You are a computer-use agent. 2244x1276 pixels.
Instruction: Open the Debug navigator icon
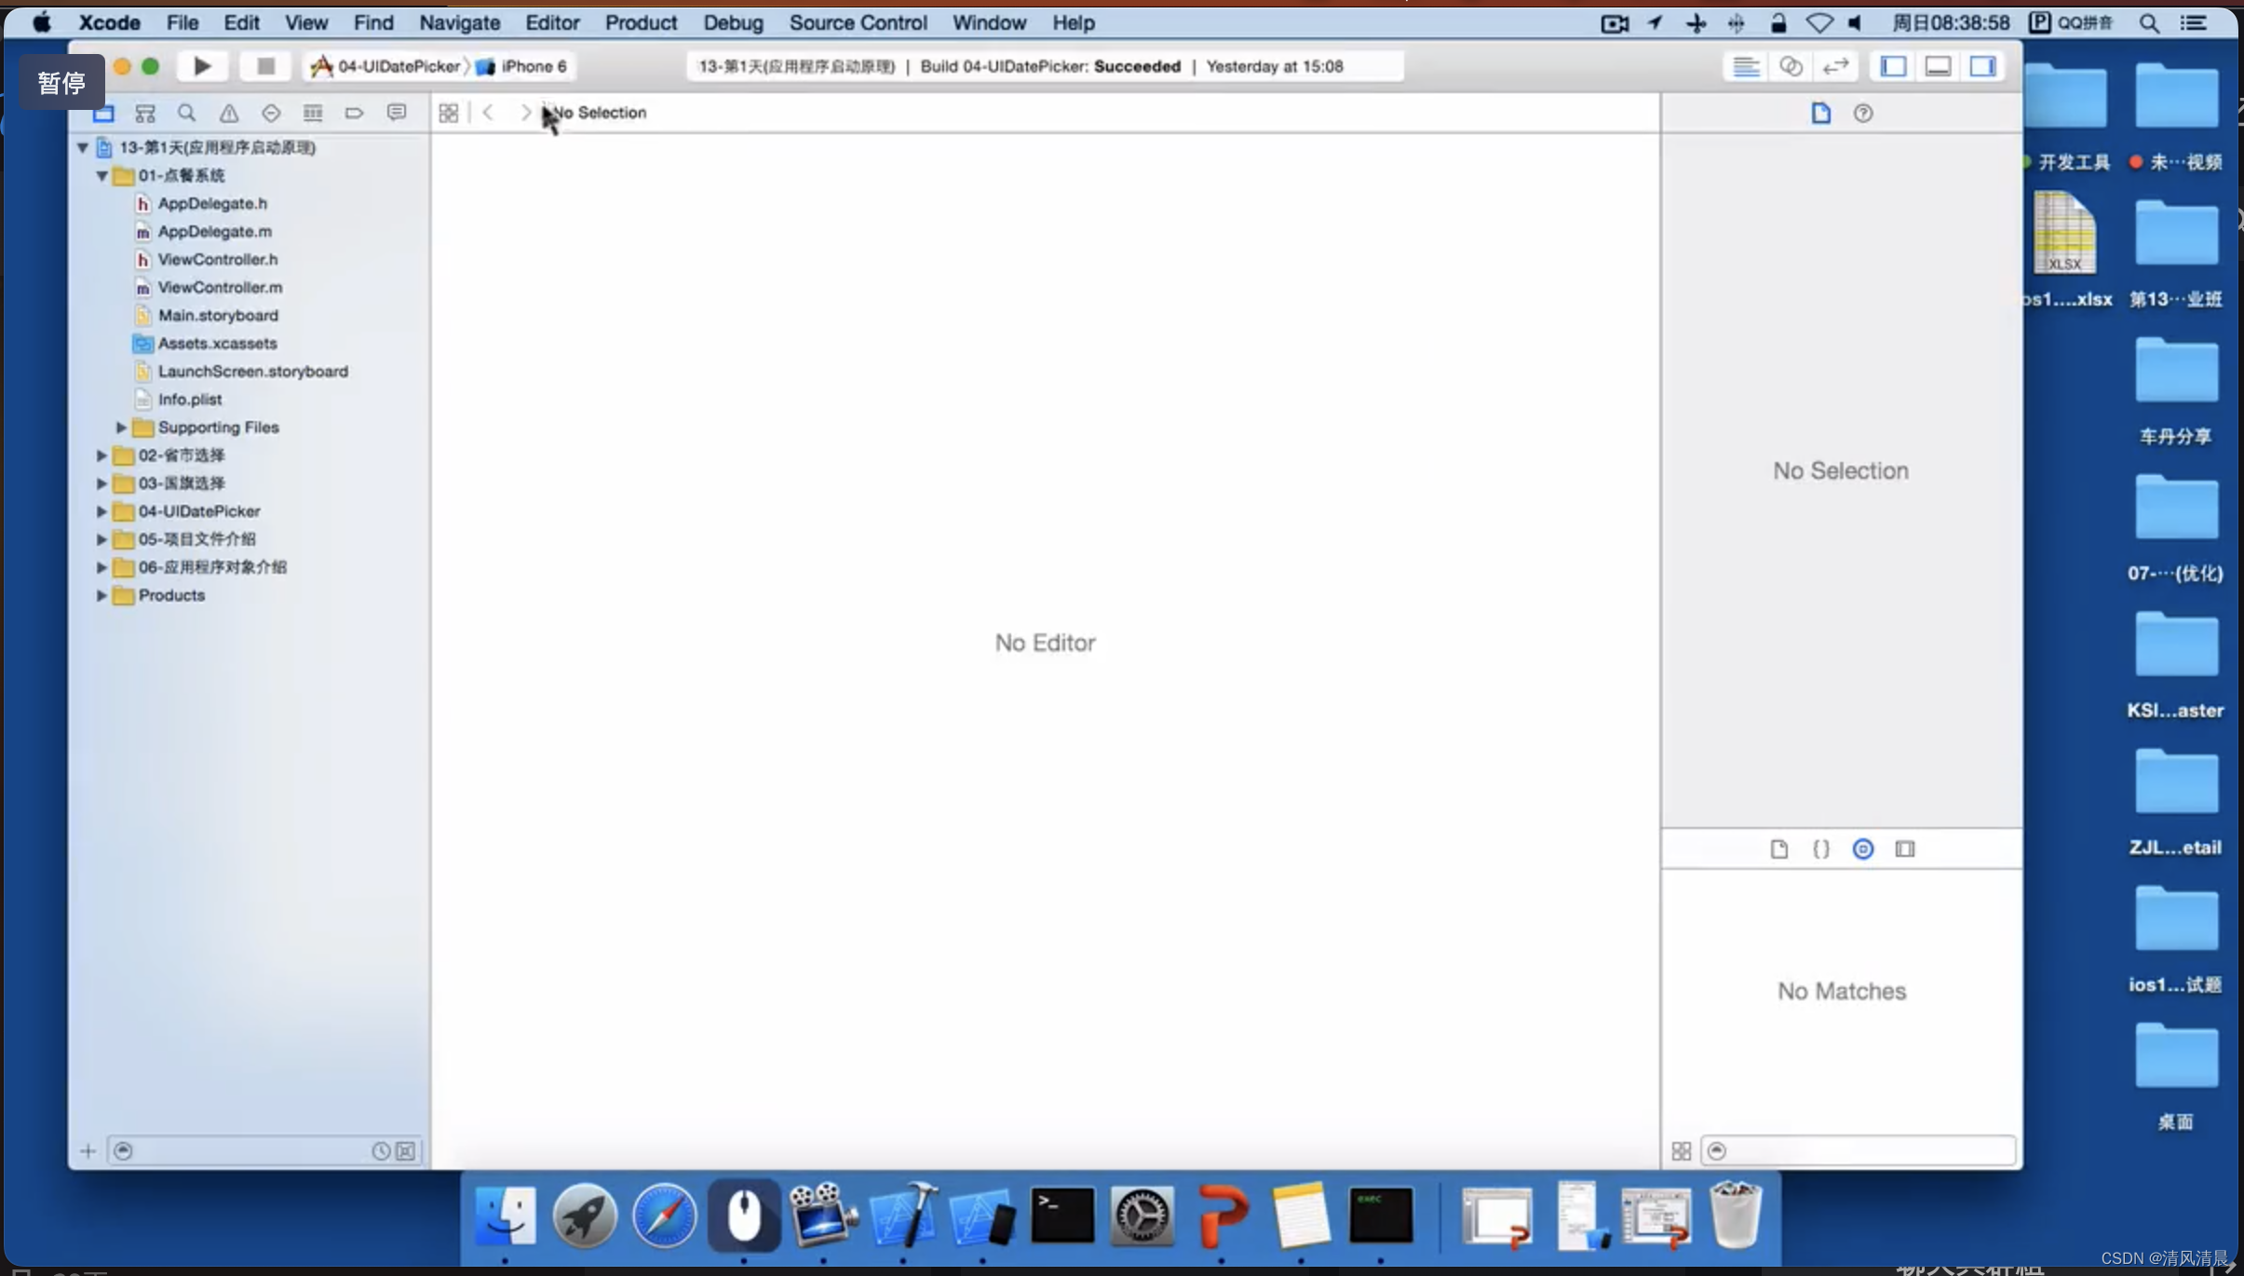point(313,114)
